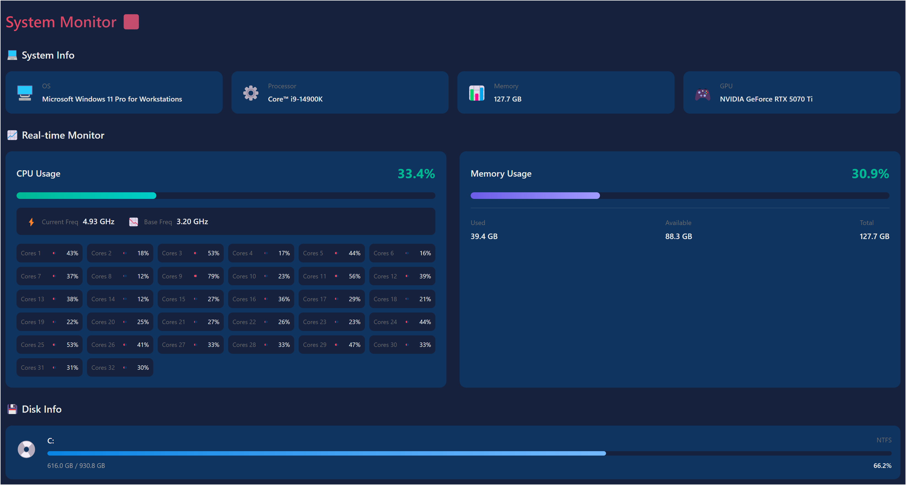Click the laptop icon next to System Info
The height and width of the screenshot is (485, 906).
(x=12, y=55)
